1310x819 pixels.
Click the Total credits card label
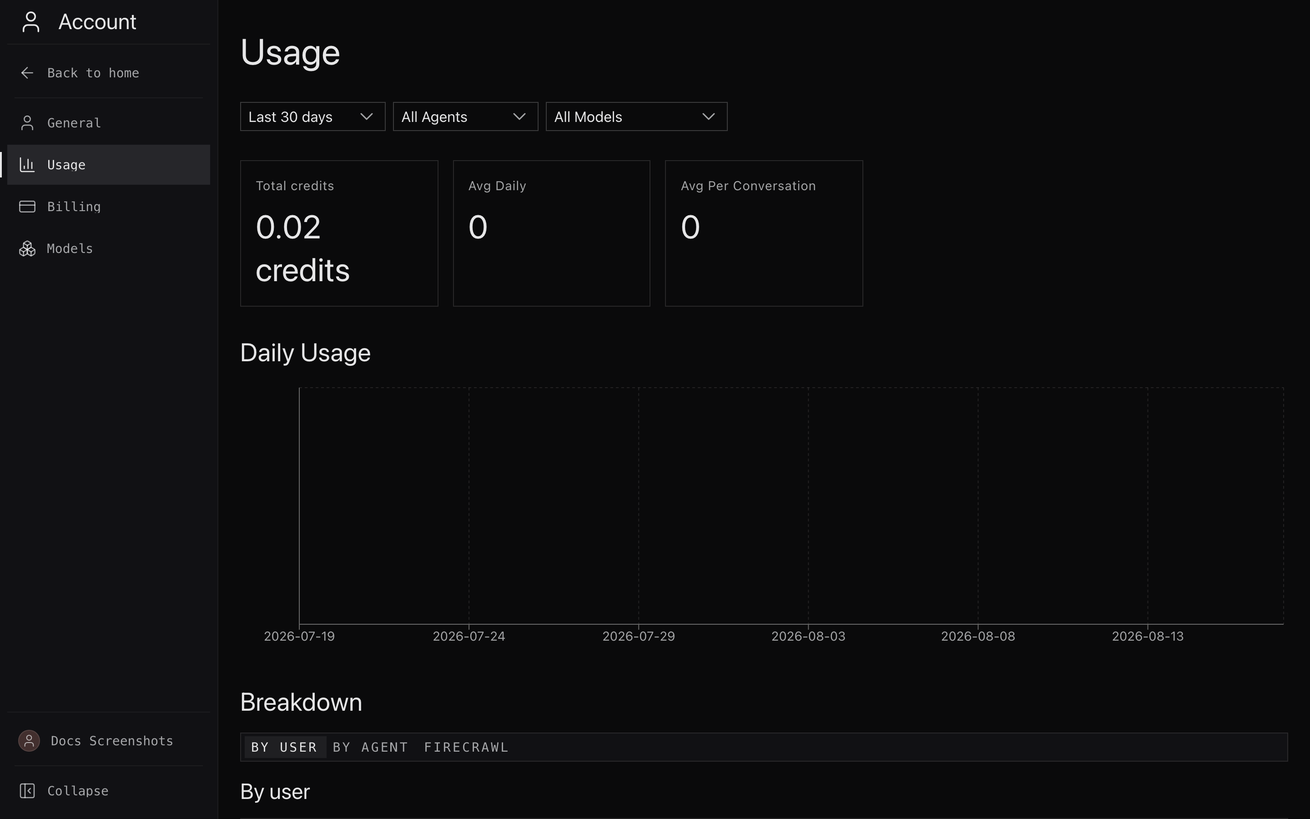coord(295,186)
